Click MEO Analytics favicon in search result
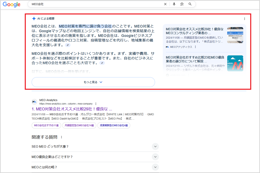The width and height of the screenshot is (260, 173). pyautogui.click(x=34, y=102)
